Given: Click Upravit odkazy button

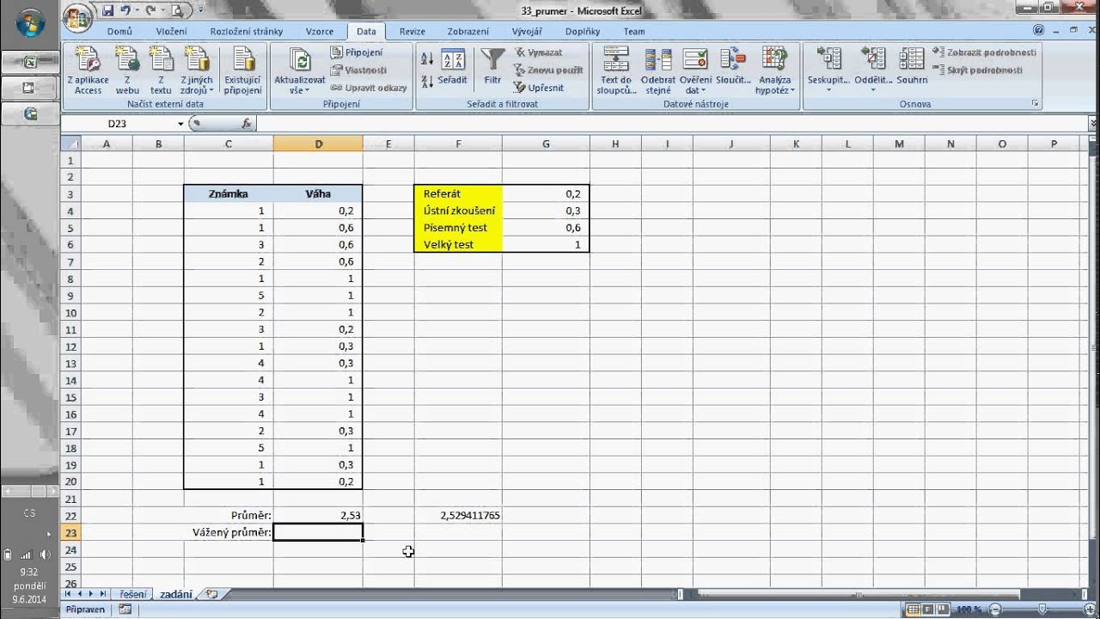Looking at the screenshot, I should (x=370, y=88).
